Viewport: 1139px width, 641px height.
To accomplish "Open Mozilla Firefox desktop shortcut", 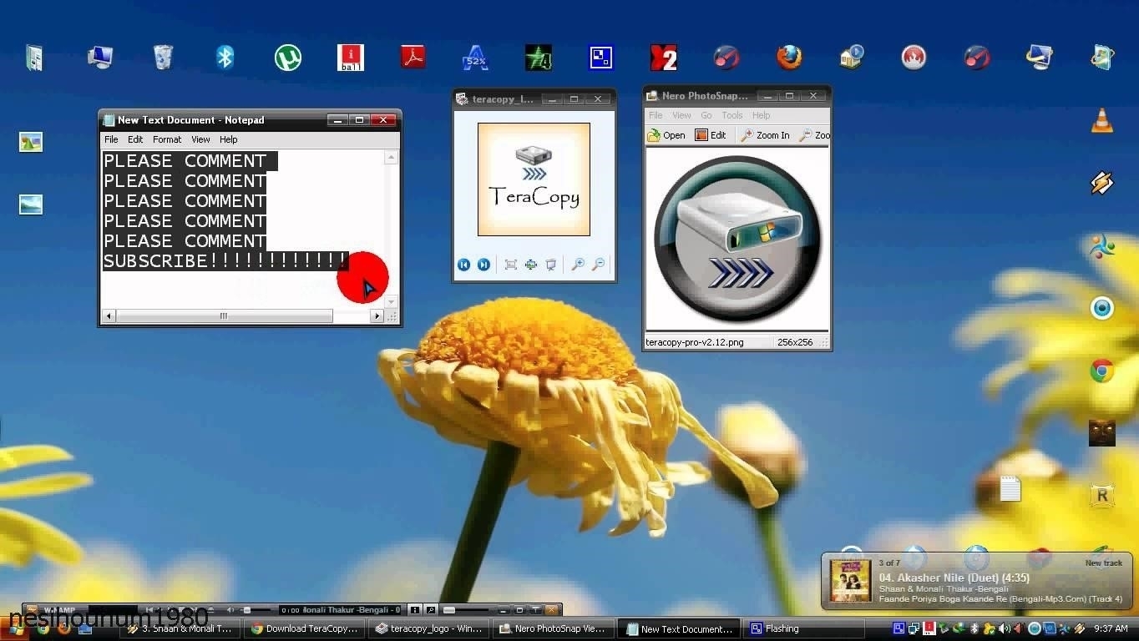I will point(788,57).
